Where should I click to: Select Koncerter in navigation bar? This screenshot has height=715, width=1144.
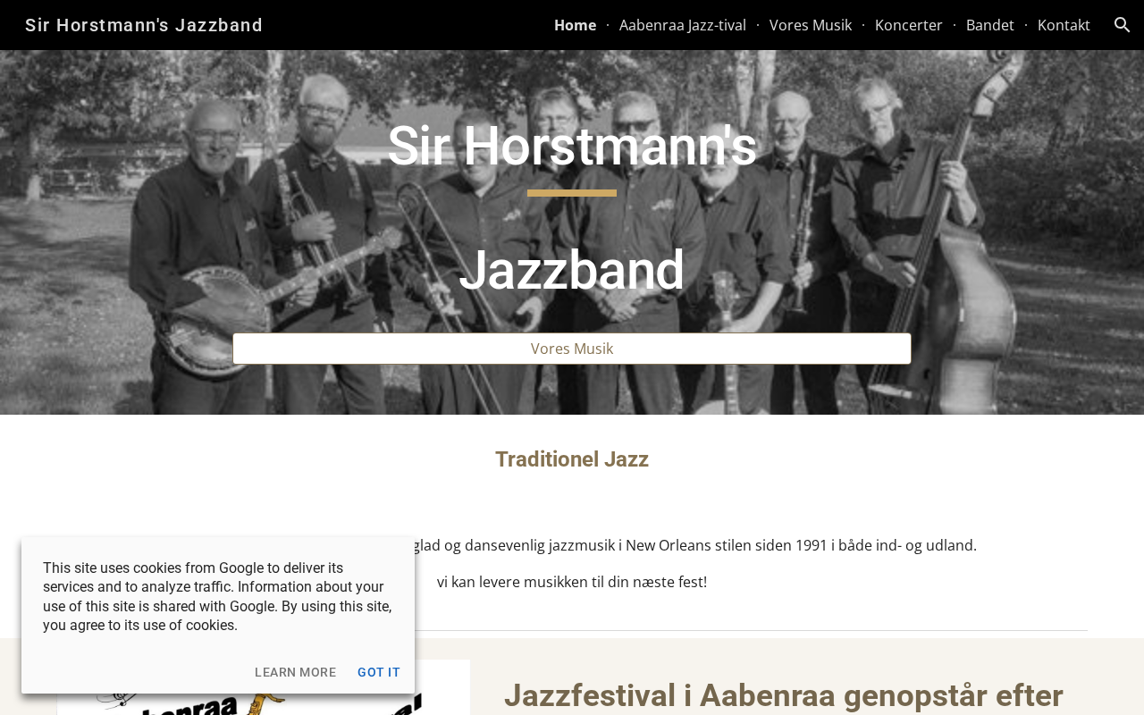click(x=909, y=25)
